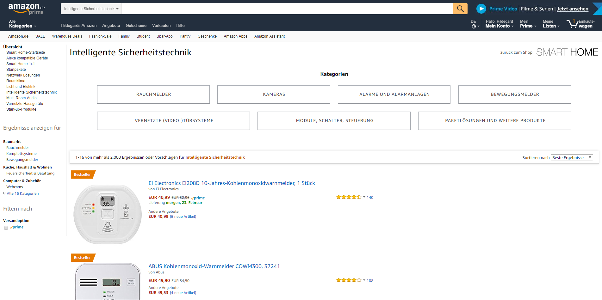Open VERNETZTE (VIDEO-)TÜRSYSTEME tile
The height and width of the screenshot is (300, 602).
click(x=174, y=121)
